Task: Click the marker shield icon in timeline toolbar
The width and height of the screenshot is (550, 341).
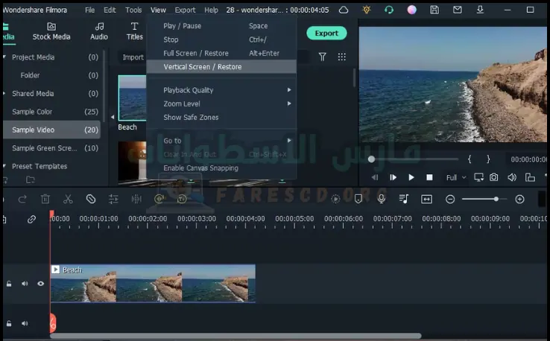Action: [x=358, y=199]
